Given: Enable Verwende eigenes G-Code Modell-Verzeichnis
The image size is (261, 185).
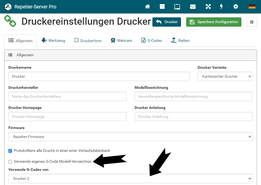Looking at the screenshot, I should click(10, 162).
